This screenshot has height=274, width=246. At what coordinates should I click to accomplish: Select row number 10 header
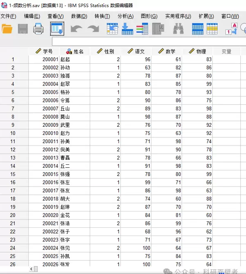tap(13, 133)
